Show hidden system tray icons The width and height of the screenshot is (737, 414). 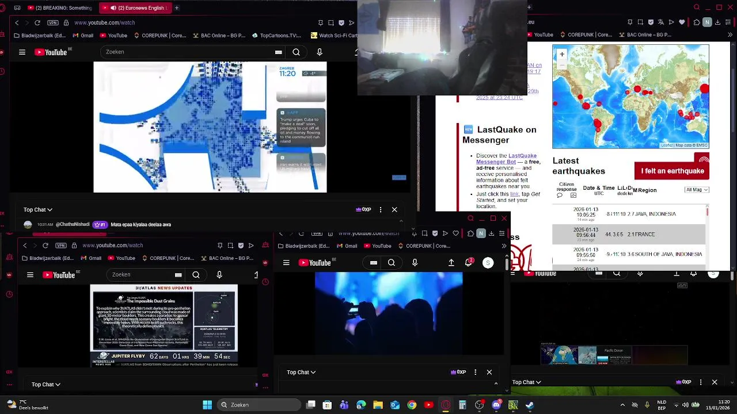pyautogui.click(x=622, y=405)
